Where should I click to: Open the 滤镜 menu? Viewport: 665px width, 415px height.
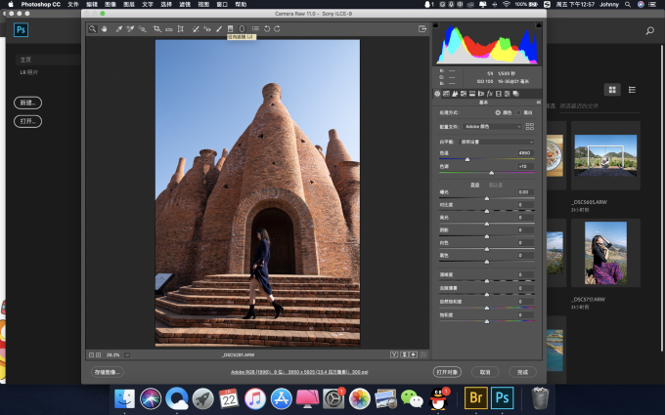pos(187,5)
